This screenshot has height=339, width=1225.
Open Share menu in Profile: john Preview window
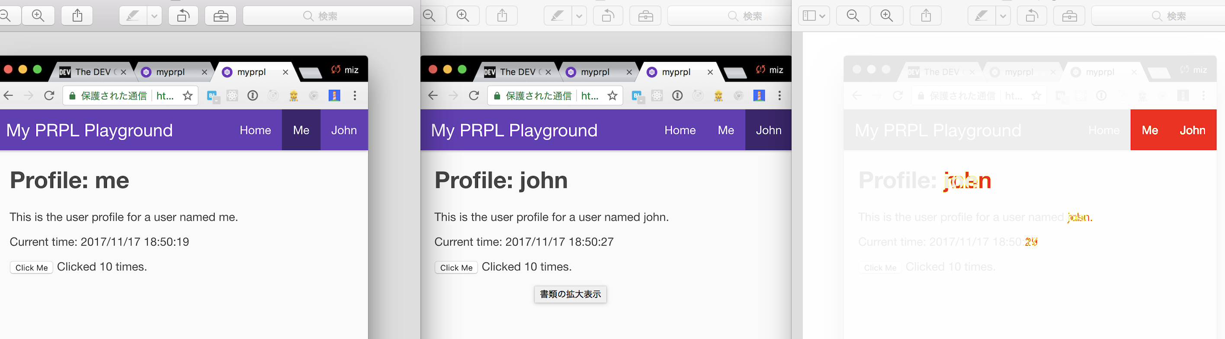click(x=502, y=16)
